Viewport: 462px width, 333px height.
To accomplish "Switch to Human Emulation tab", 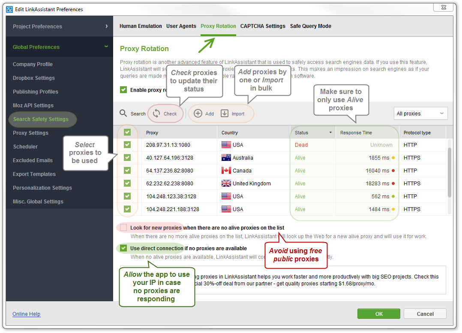I will tap(141, 26).
